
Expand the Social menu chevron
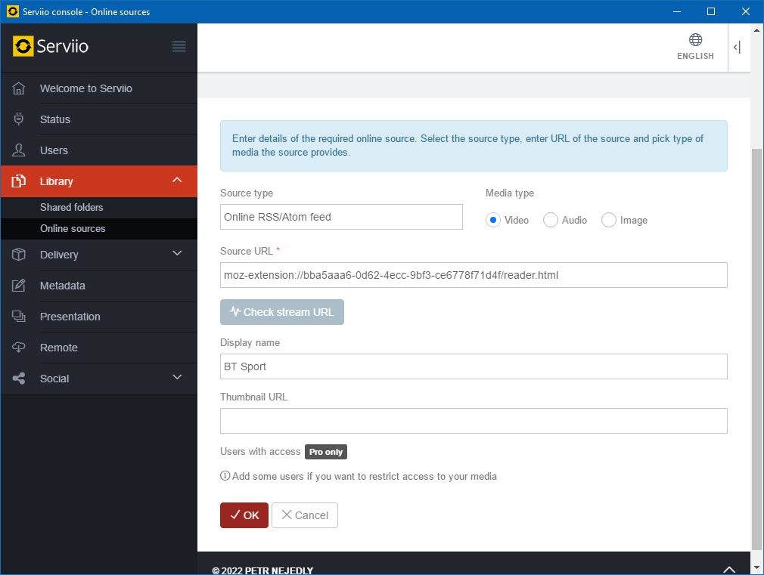coord(177,378)
